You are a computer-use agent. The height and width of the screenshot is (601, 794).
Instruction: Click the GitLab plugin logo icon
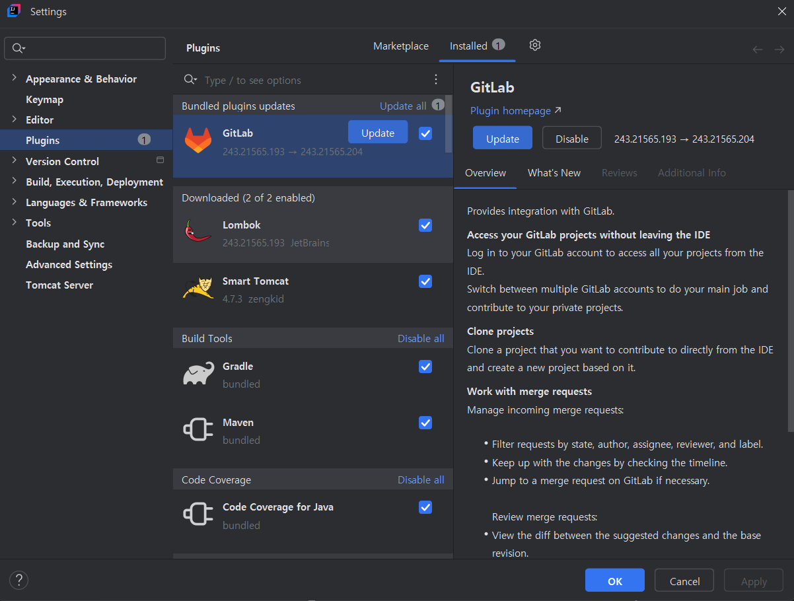click(x=198, y=141)
